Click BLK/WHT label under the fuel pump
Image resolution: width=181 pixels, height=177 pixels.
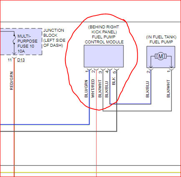point(168,88)
